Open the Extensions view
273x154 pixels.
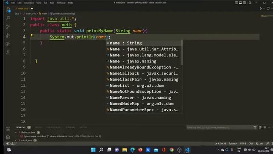[8, 44]
